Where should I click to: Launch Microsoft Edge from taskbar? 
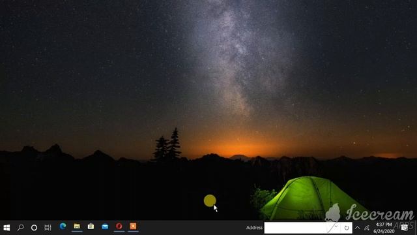coord(63,227)
